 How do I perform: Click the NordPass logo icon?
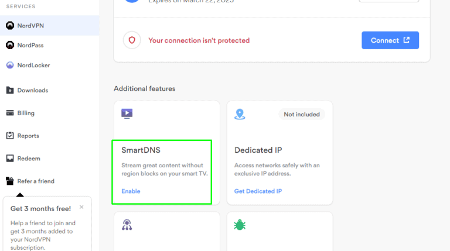pos(10,46)
